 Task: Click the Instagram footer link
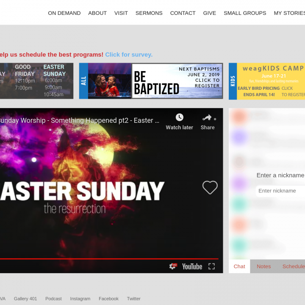coord(80,299)
